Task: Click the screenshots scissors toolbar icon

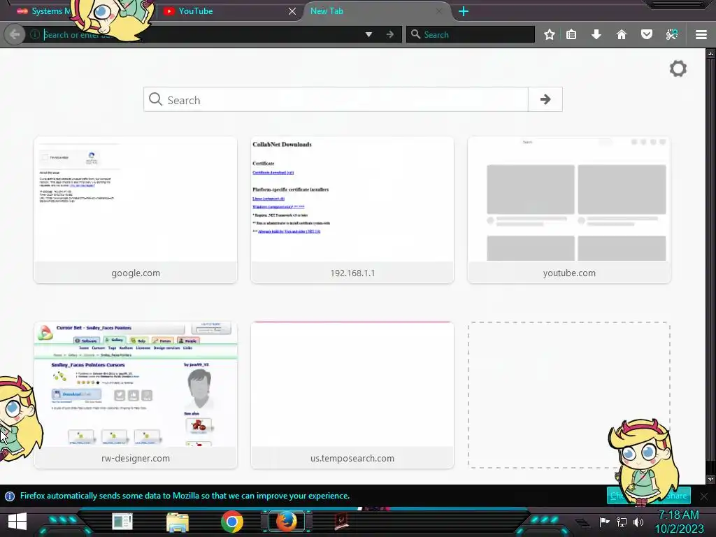Action: tap(672, 35)
